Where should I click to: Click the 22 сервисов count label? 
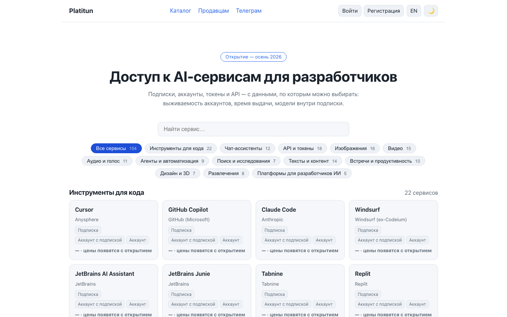tap(421, 193)
